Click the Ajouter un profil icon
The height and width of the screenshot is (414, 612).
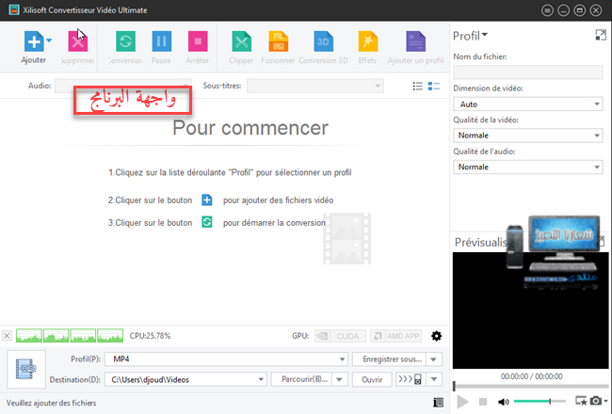[415, 41]
